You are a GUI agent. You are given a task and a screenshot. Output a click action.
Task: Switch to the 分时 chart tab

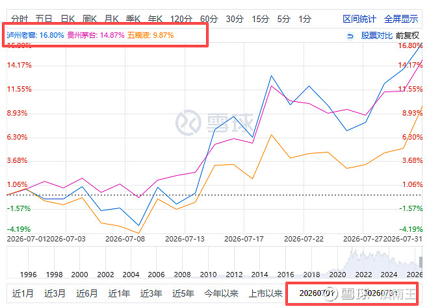(19, 19)
